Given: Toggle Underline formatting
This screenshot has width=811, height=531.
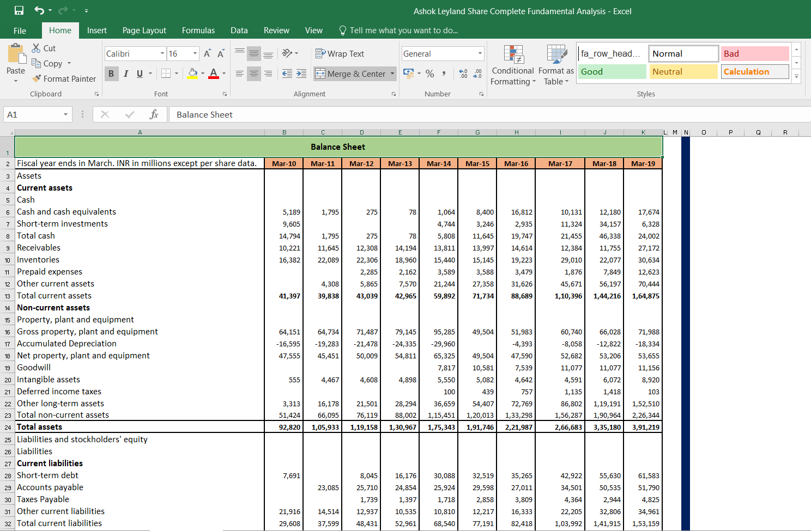Looking at the screenshot, I should (x=140, y=74).
